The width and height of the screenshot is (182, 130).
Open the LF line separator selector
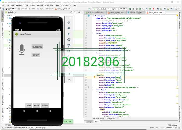(x=157, y=128)
